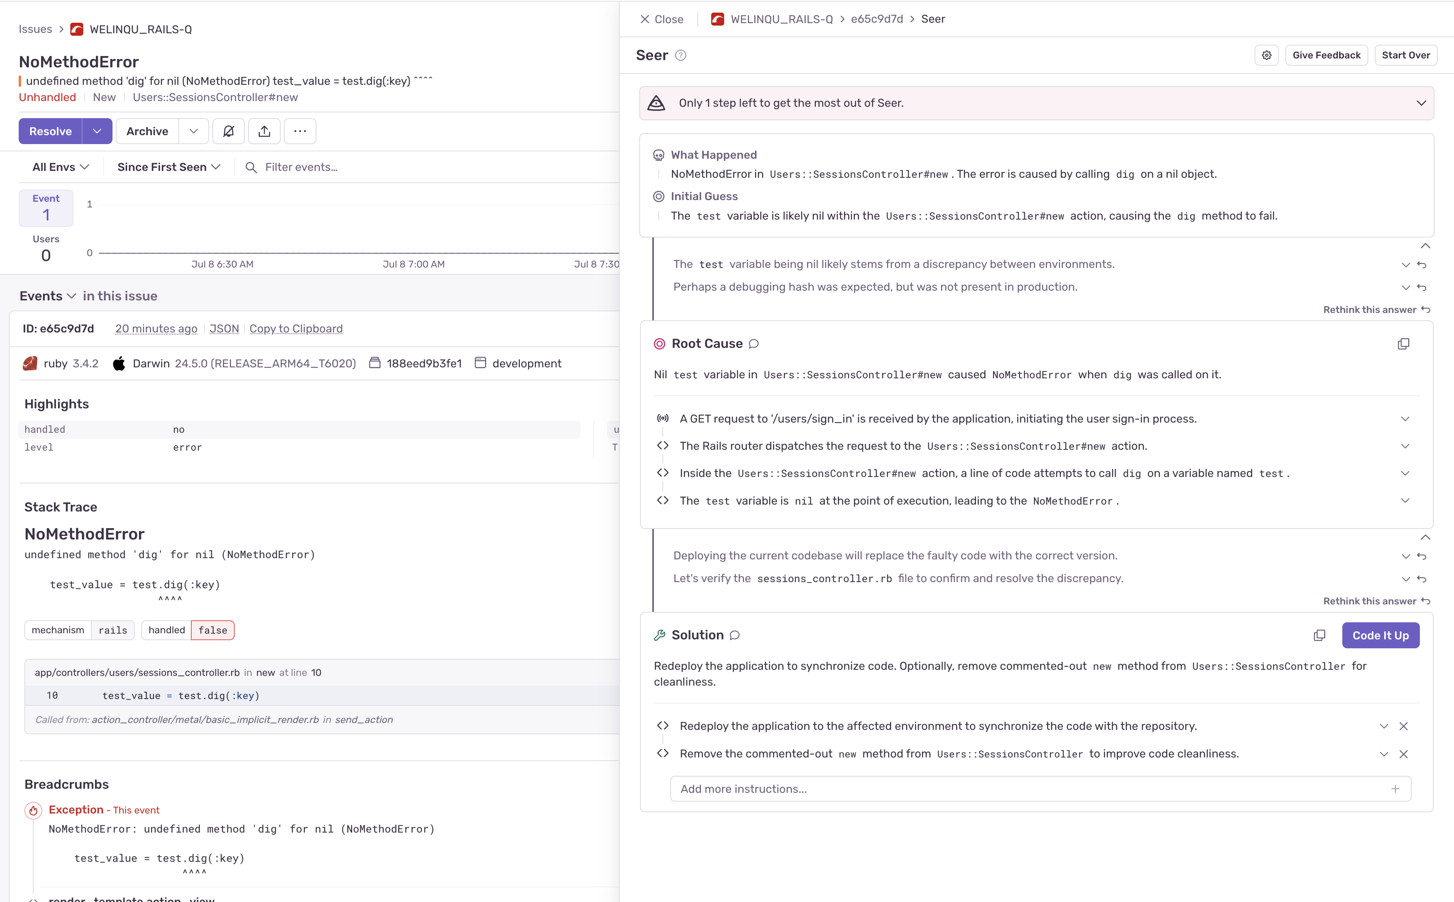Expand 'Deploying the current codebase' insight
Image resolution: width=1454 pixels, height=902 pixels.
1406,557
